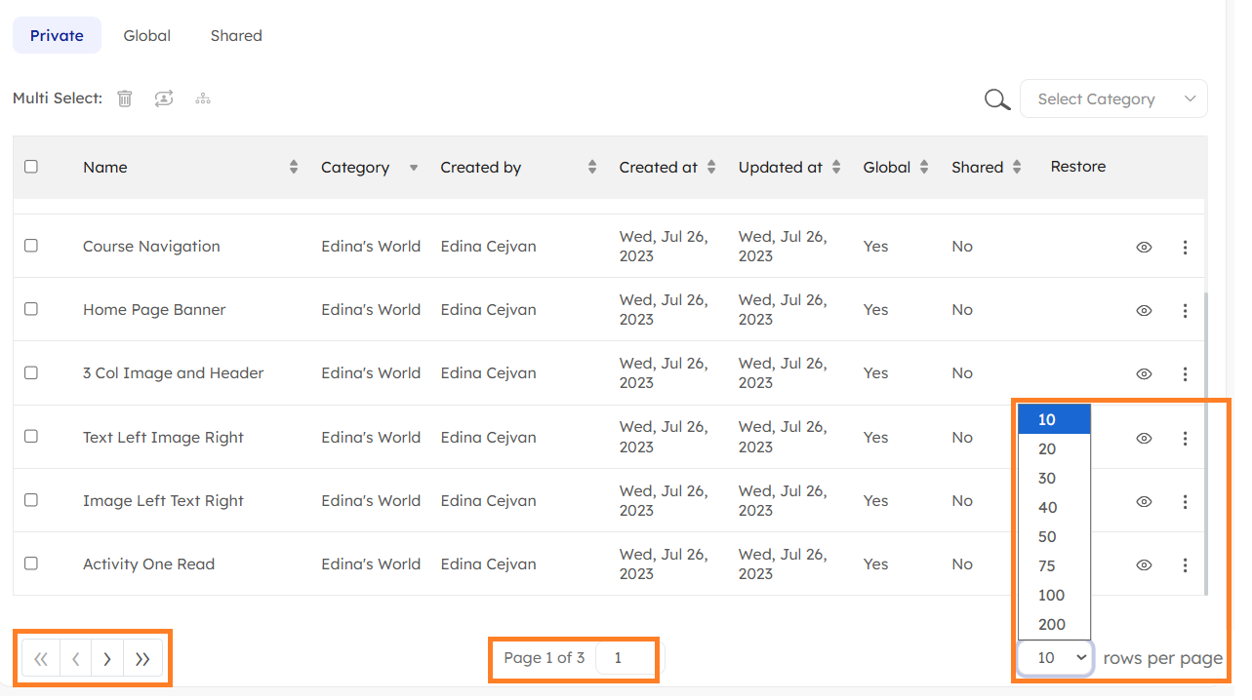The width and height of the screenshot is (1252, 700).
Task: Go to the last page
Action: point(142,659)
